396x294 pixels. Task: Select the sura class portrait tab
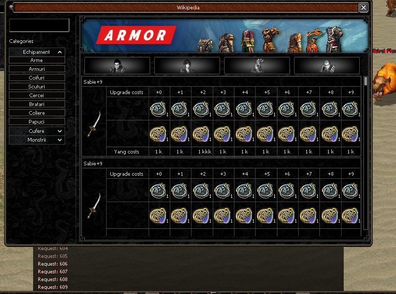(x=257, y=66)
